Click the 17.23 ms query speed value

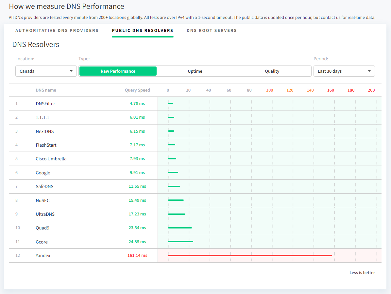click(x=137, y=214)
